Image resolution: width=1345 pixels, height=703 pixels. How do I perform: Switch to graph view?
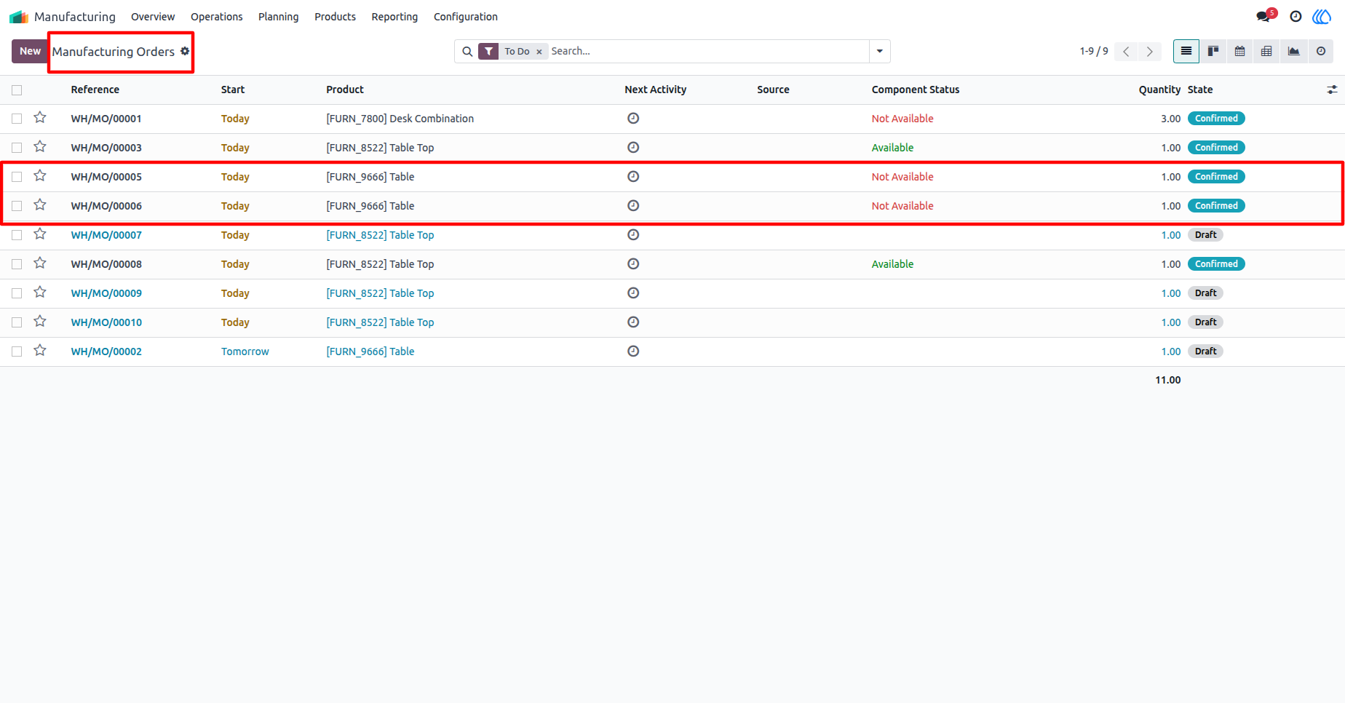1293,51
